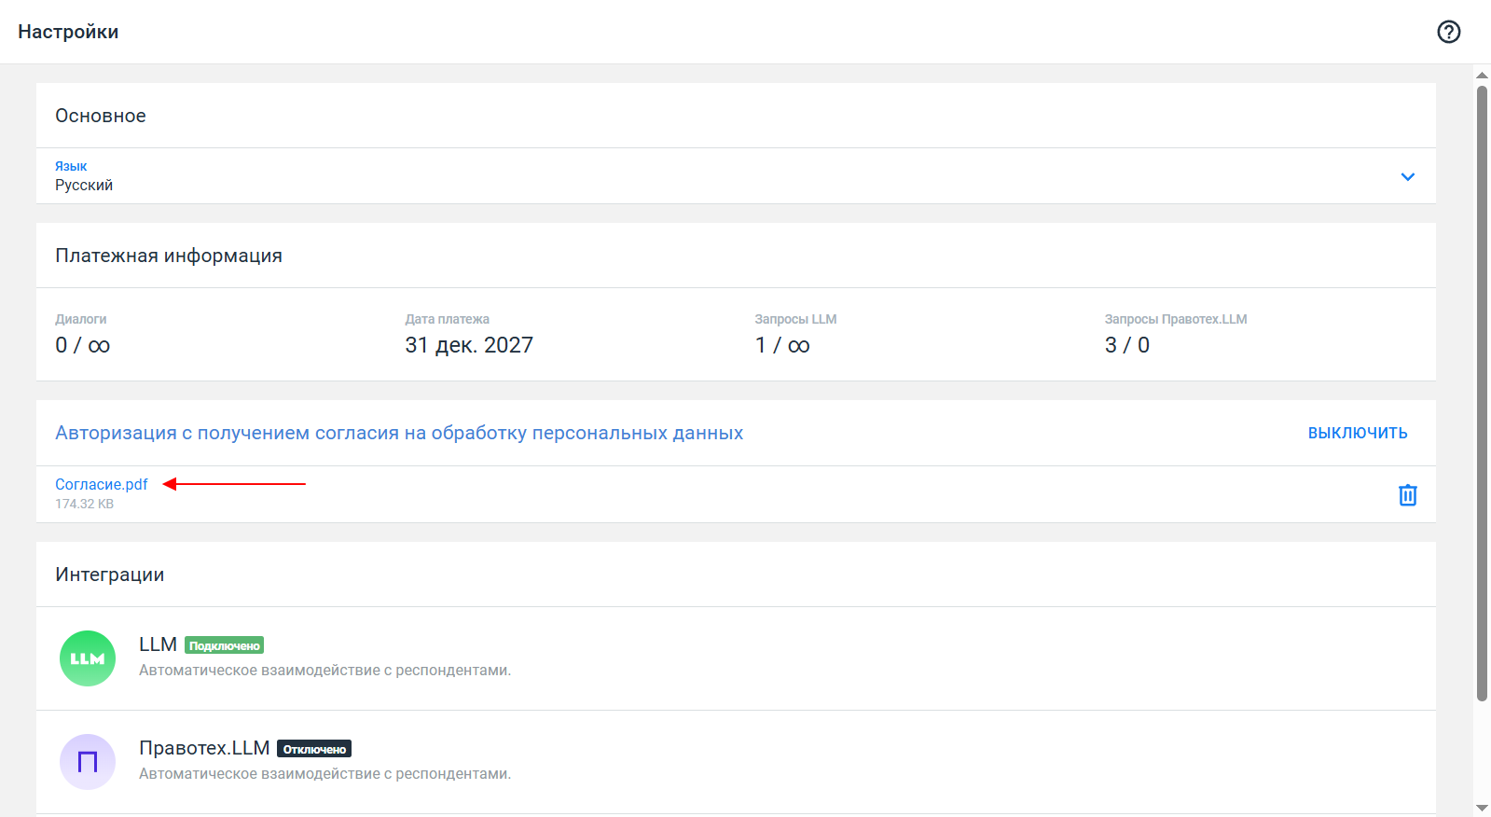Image resolution: width=1491 pixels, height=817 pixels.
Task: Click the Запросы Правотех.LLM counter value
Action: click(1126, 345)
